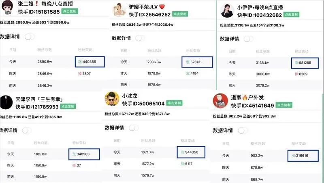
Task: Copy Kuaishou ID 15181585
Action: coord(70,11)
